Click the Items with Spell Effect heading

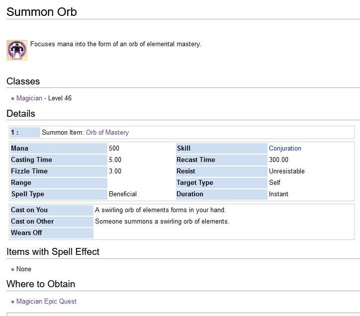[53, 252]
